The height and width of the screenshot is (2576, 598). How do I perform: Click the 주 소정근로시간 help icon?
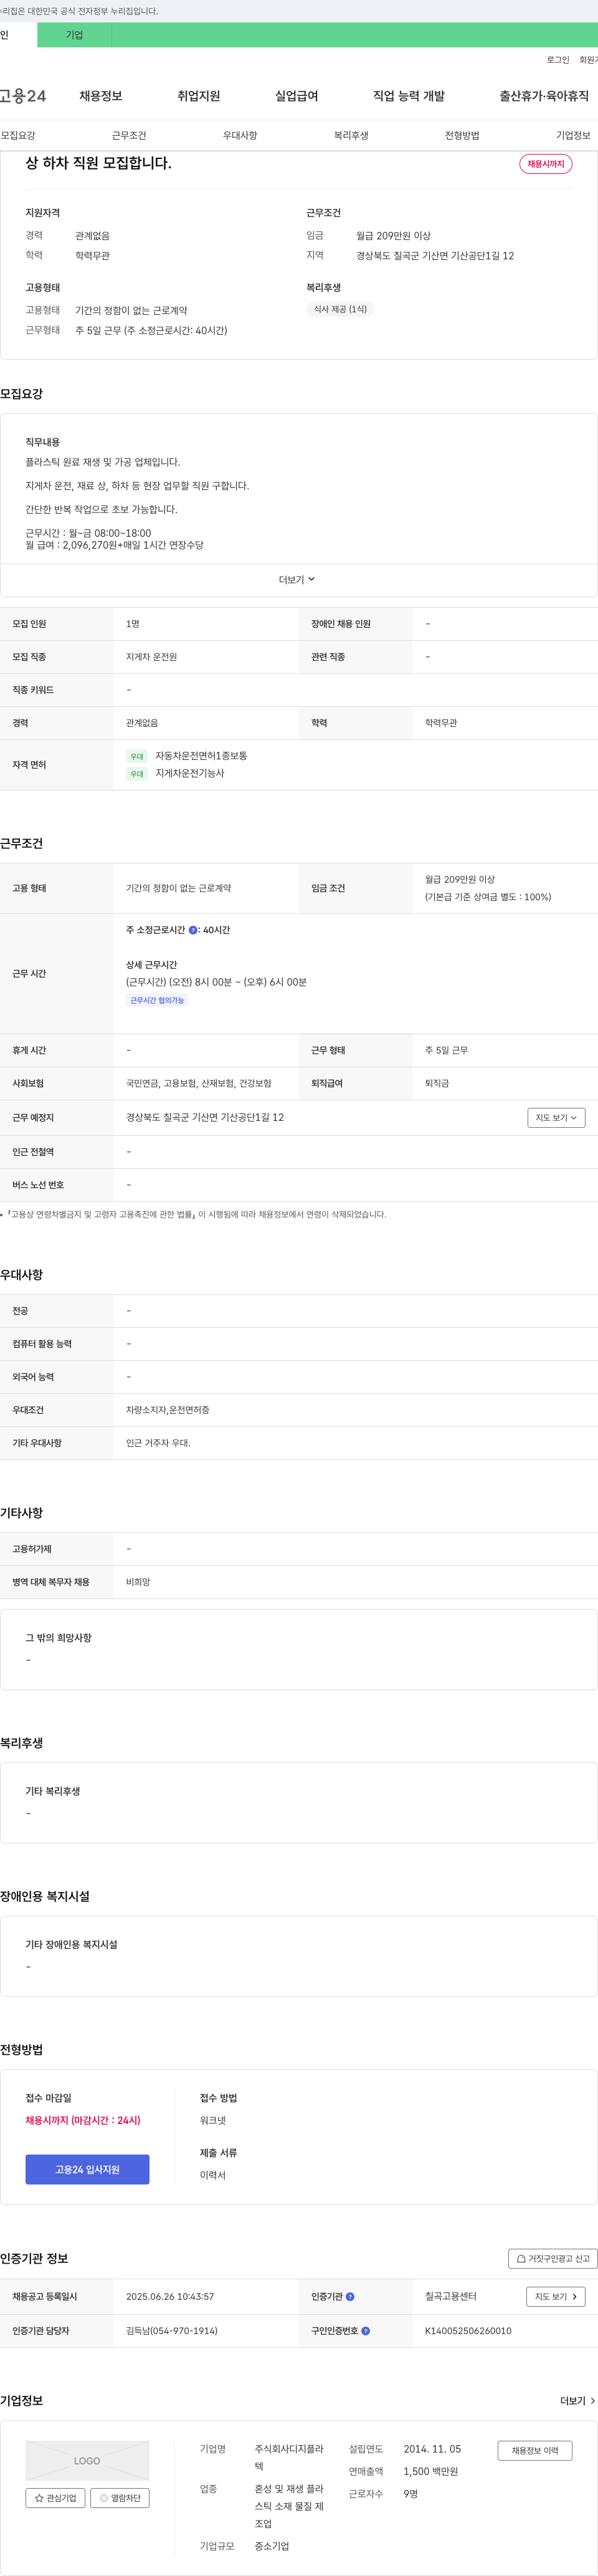[x=193, y=930]
